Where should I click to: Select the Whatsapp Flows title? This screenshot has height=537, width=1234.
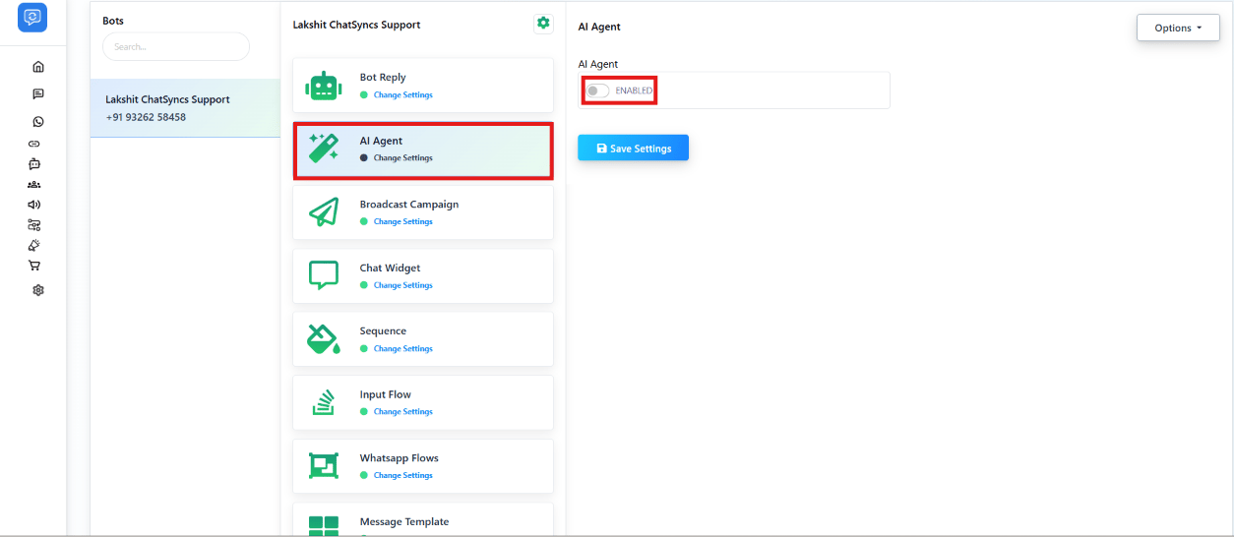(399, 458)
